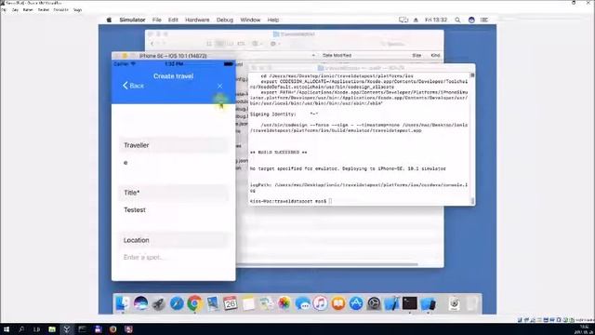The width and height of the screenshot is (595, 335).
Task: Open the Window menu
Action: [x=250, y=20]
